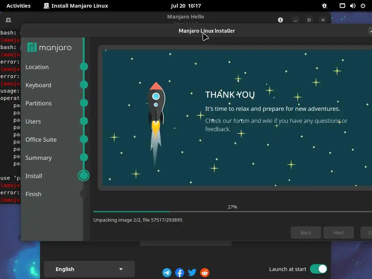Select the Users step in sidebar
Viewport: 372px width, 279px height.
click(x=33, y=121)
